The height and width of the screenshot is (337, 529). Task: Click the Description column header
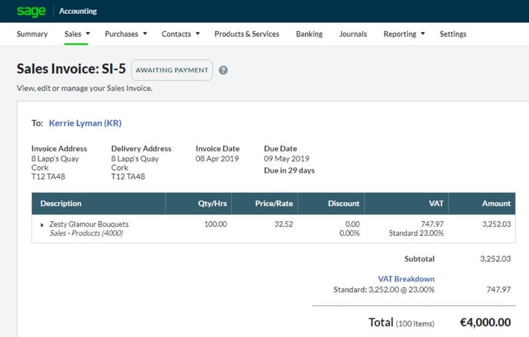(61, 203)
